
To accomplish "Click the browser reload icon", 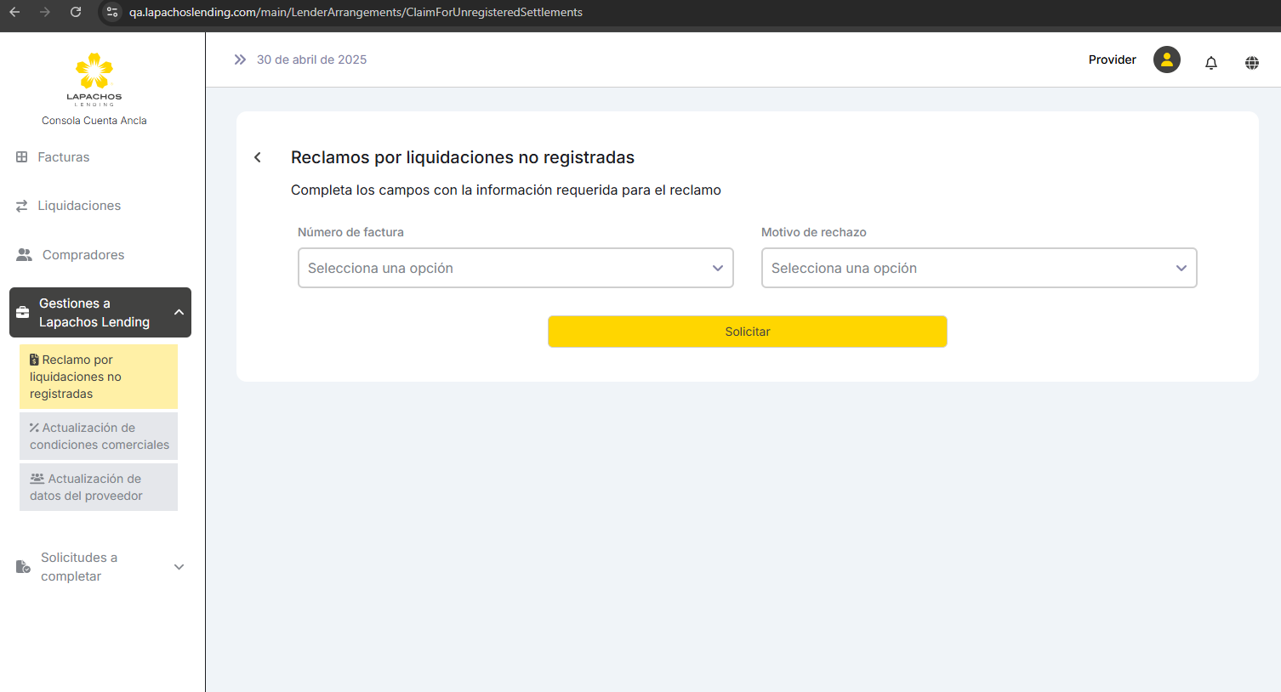I will (x=76, y=12).
